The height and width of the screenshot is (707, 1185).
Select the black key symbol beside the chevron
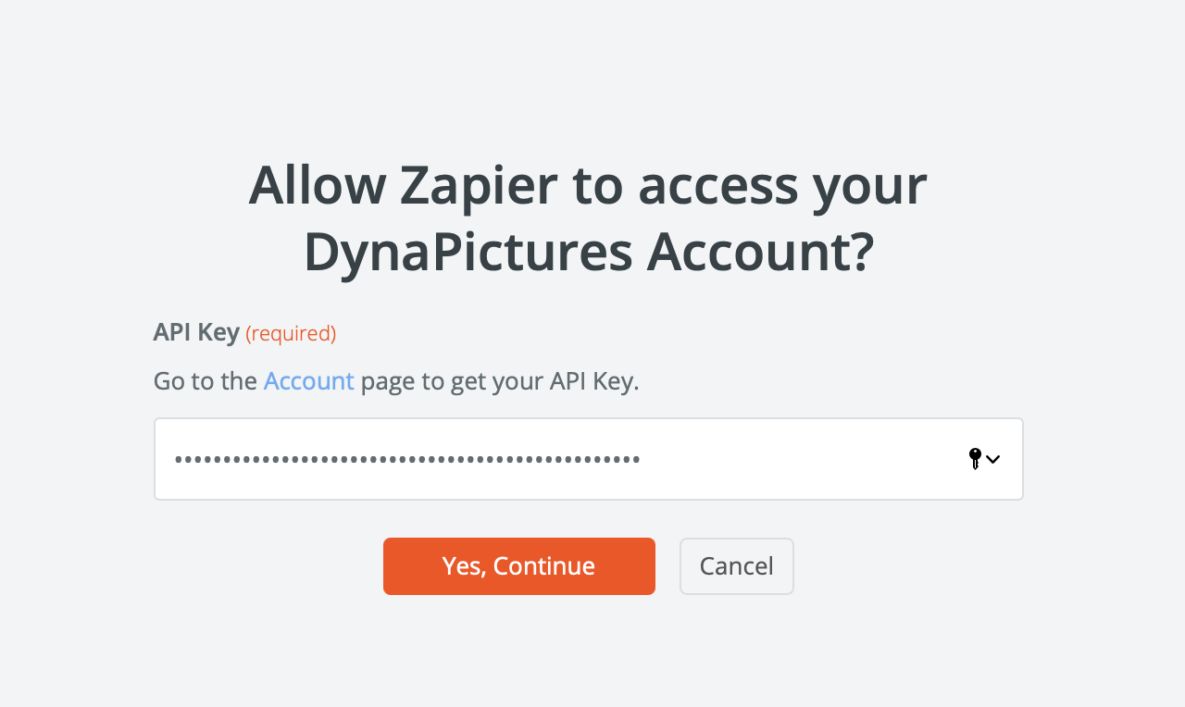coord(975,458)
